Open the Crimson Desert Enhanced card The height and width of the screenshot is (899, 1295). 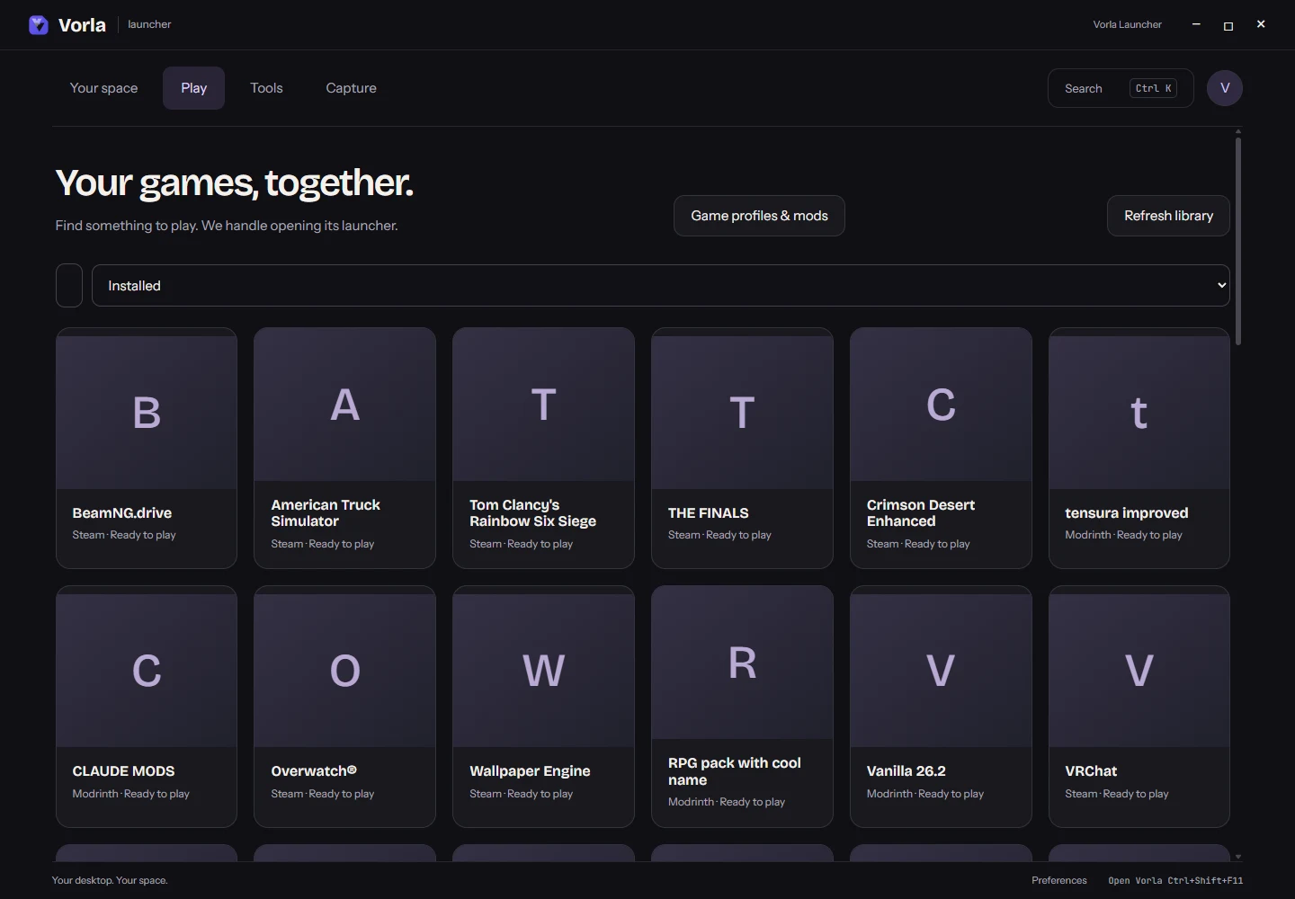[941, 448]
